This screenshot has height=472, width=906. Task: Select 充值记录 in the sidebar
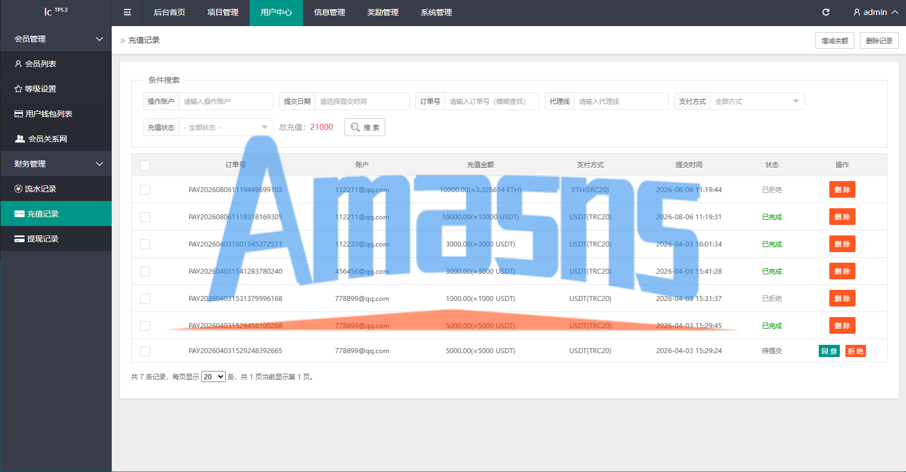[x=56, y=214]
